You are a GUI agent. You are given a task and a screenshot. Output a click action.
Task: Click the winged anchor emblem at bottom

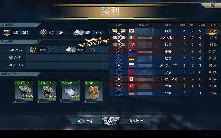coord(110,121)
